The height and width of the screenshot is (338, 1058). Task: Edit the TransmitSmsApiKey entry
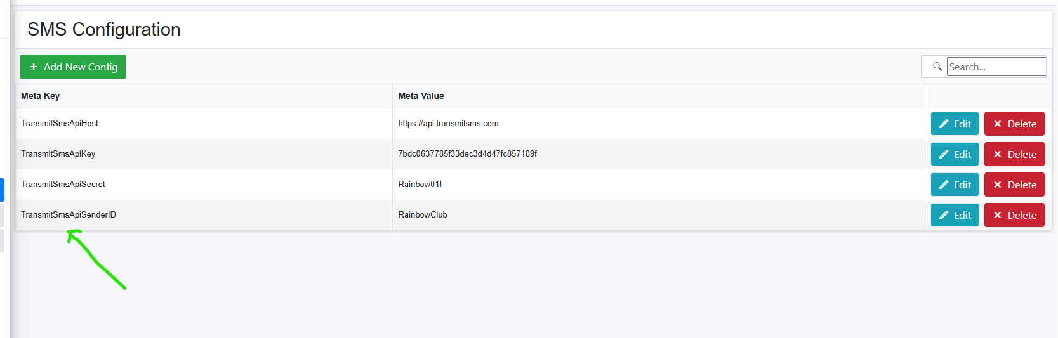955,154
